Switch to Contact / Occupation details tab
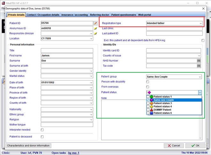 43,15
